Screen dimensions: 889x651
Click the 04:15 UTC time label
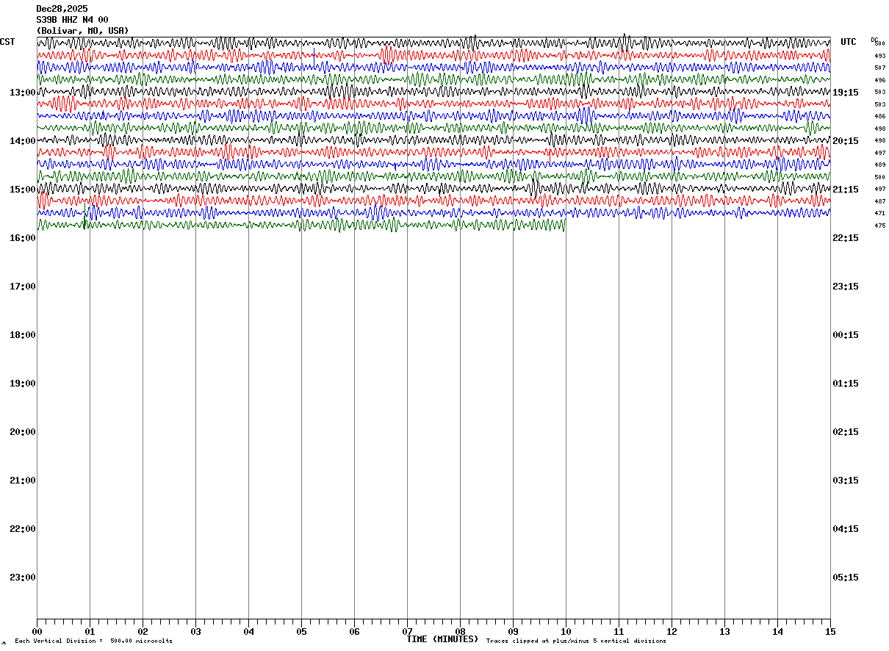(846, 529)
